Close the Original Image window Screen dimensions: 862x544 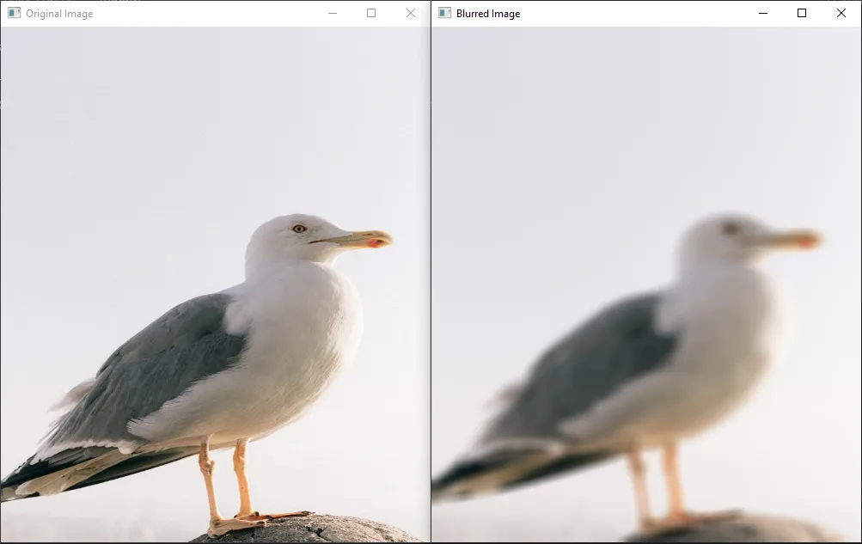pos(410,13)
